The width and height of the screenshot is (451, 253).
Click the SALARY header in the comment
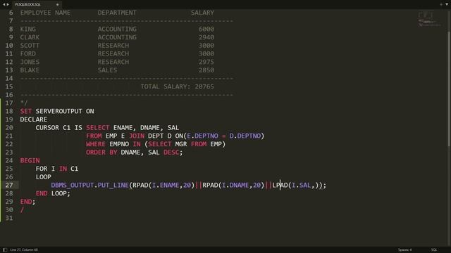coord(202,13)
